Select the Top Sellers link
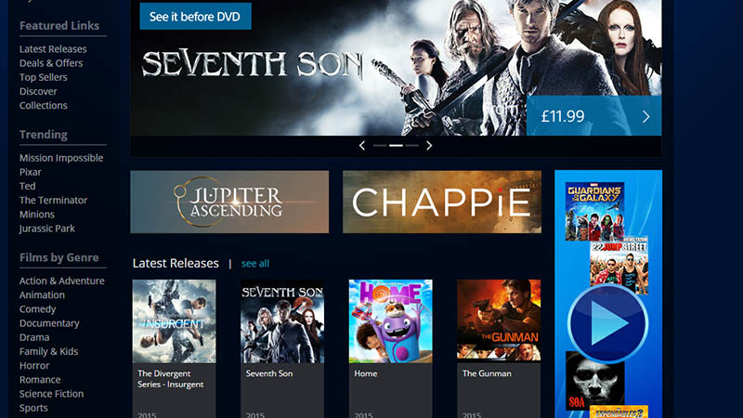The height and width of the screenshot is (418, 743). point(43,77)
